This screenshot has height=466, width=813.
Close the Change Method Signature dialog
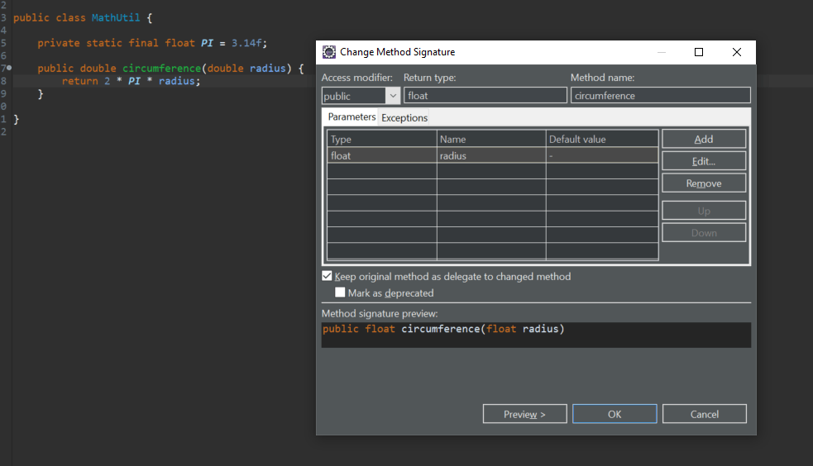736,52
